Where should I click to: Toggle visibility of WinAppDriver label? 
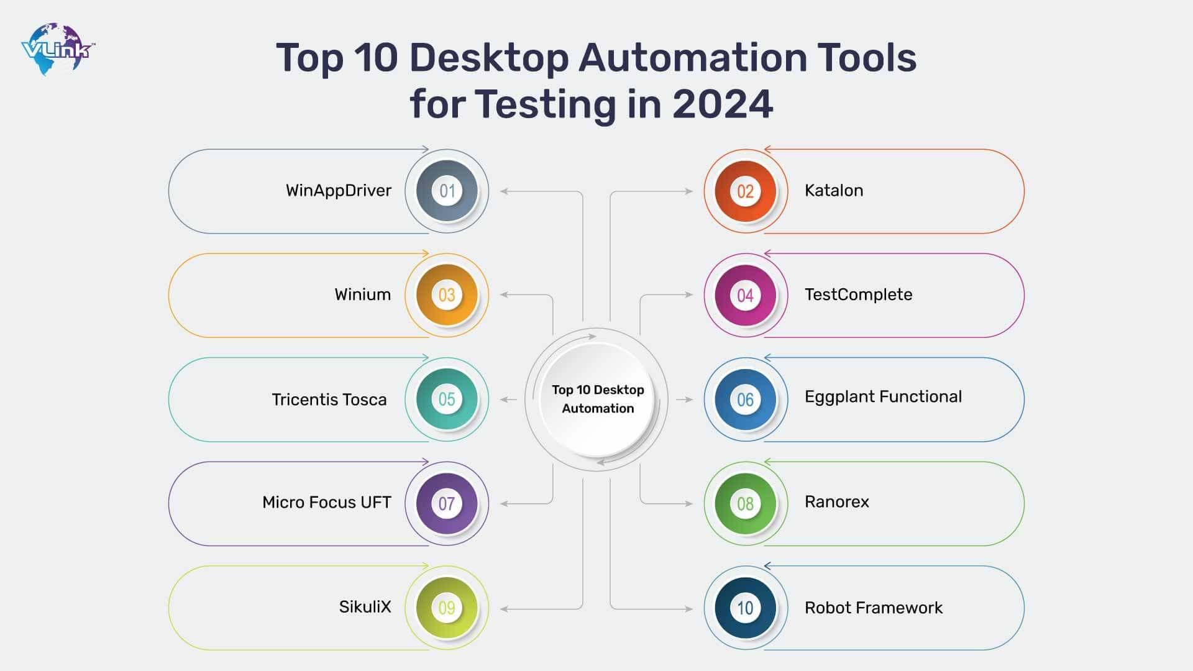point(335,190)
